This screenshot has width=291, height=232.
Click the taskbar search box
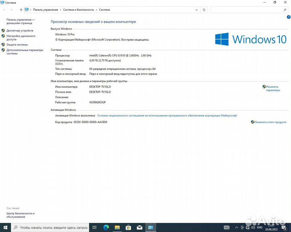click(x=50, y=228)
